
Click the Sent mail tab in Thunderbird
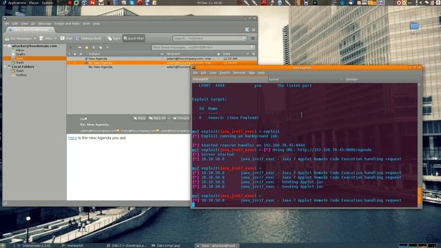(30, 30)
